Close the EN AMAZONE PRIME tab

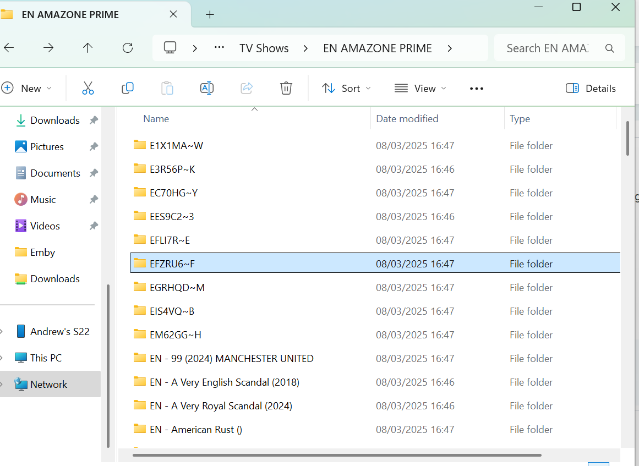(x=173, y=14)
